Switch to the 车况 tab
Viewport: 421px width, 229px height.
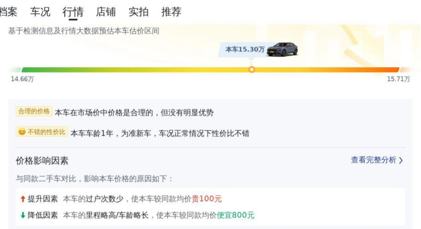tap(40, 12)
